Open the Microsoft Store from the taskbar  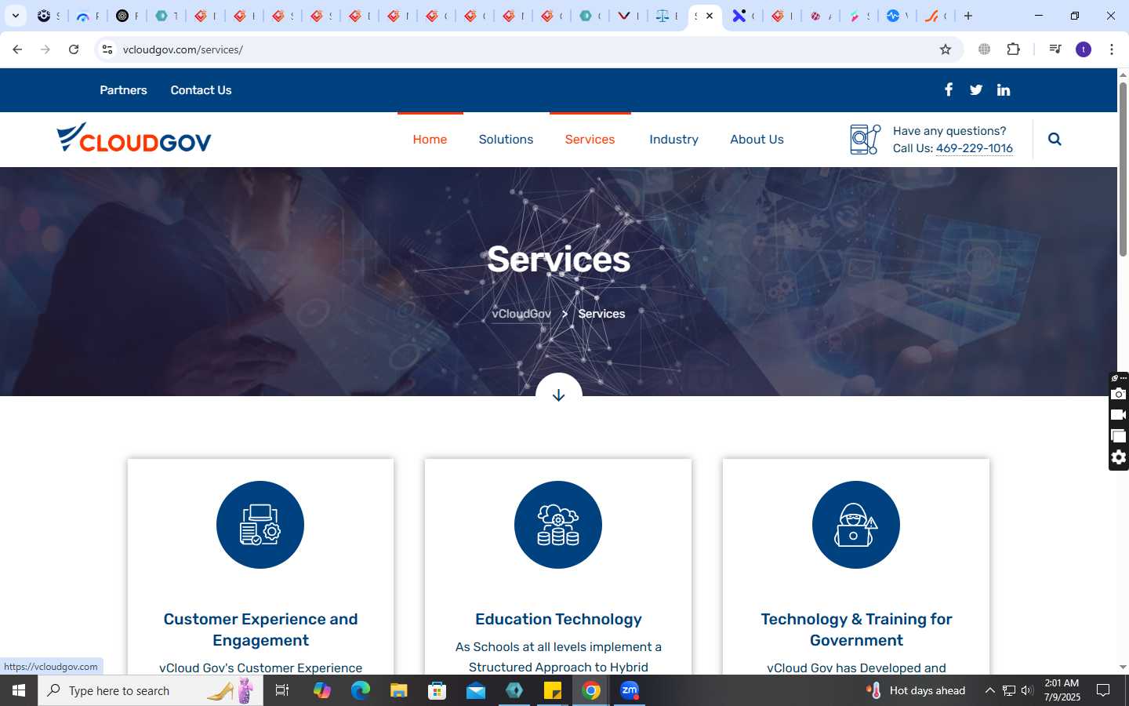click(x=437, y=690)
